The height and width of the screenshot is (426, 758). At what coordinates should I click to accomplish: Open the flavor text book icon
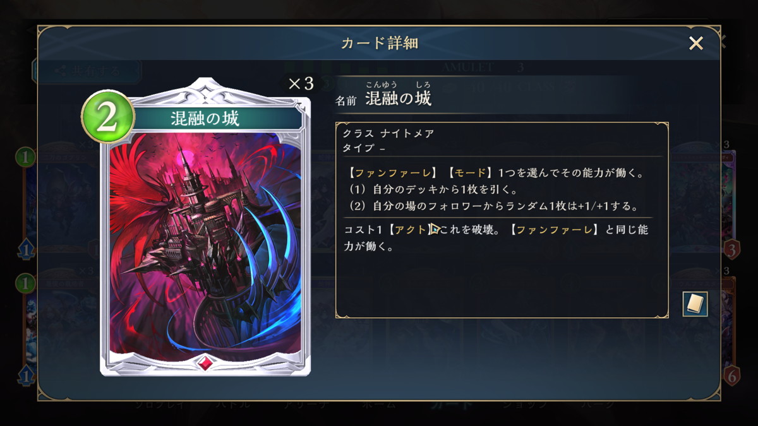(x=695, y=304)
